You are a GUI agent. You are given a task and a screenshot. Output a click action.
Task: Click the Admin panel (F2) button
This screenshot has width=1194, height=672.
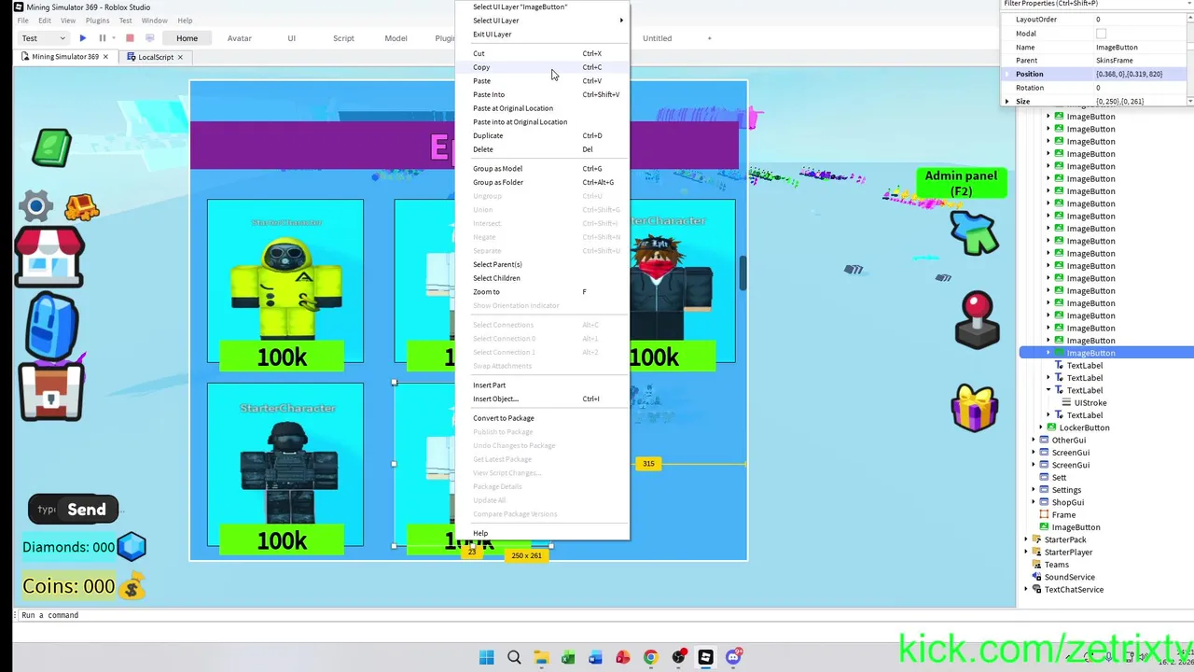[961, 183]
